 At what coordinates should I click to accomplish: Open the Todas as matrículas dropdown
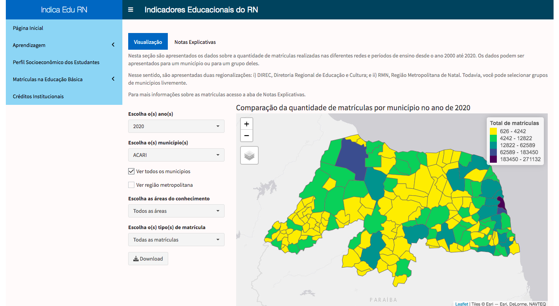(x=176, y=240)
